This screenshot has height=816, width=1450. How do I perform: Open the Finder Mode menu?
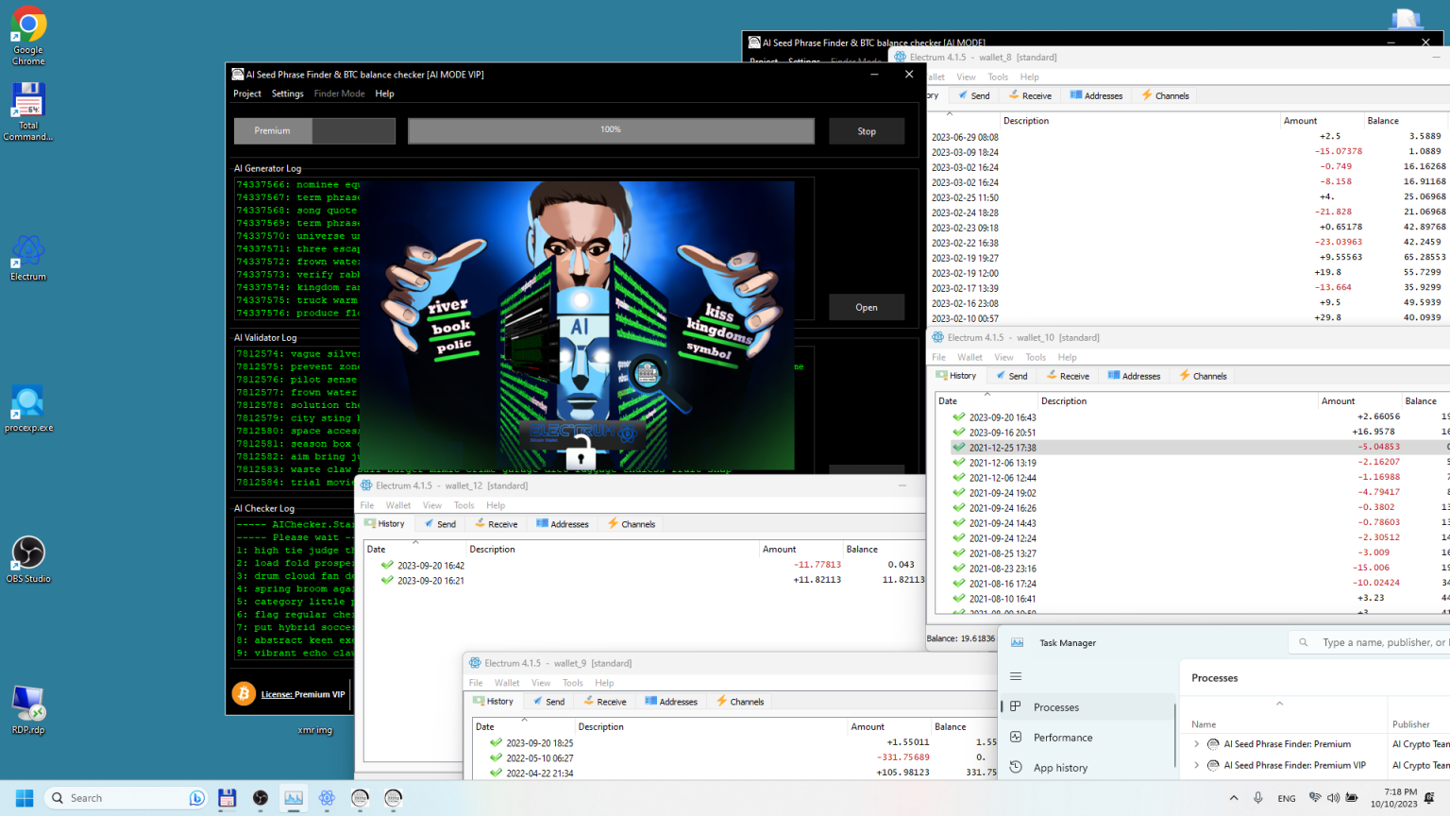(x=339, y=93)
